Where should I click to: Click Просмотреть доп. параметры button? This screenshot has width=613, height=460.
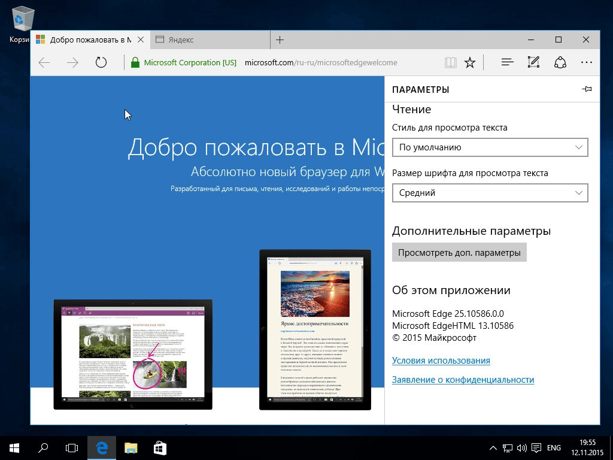(459, 253)
